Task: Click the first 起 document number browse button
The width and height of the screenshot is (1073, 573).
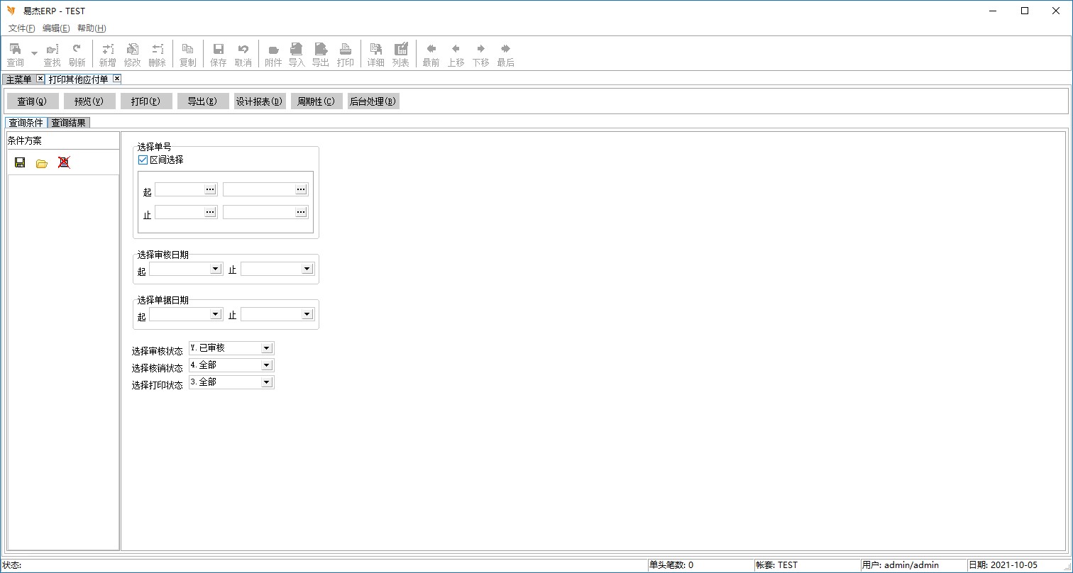Action: (x=210, y=189)
